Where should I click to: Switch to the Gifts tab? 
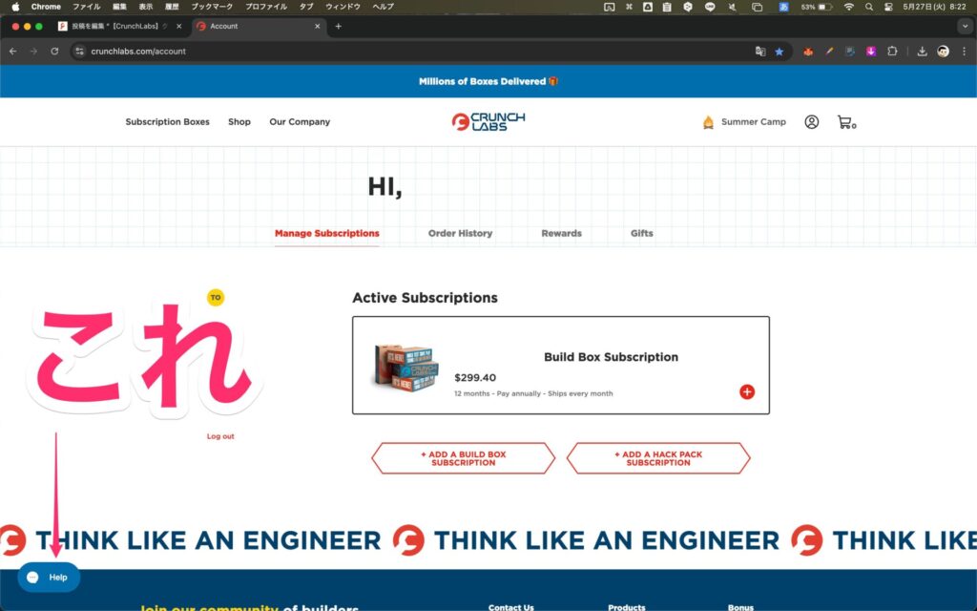point(642,233)
